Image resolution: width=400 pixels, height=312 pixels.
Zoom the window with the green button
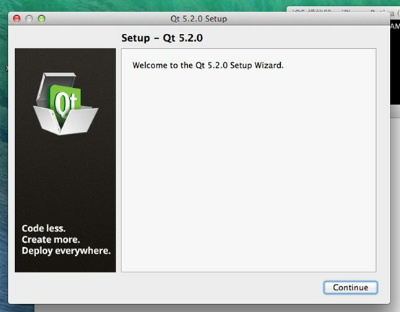41,19
